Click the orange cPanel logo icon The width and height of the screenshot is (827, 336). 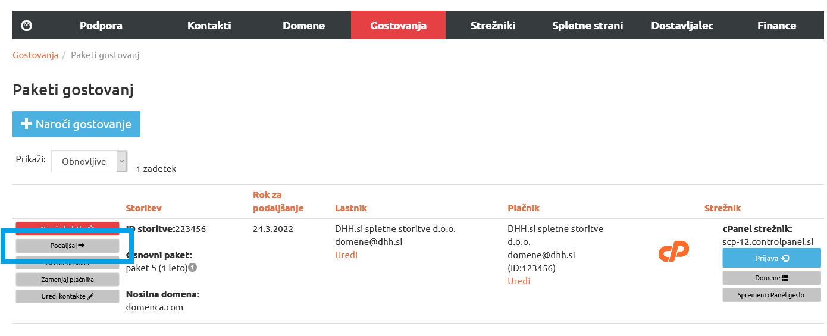673,251
